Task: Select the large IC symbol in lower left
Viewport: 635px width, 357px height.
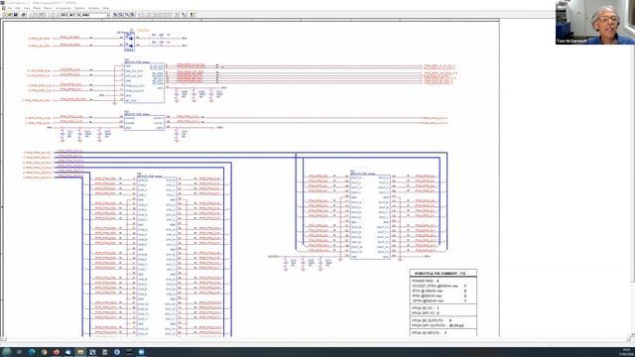Action: (x=157, y=257)
